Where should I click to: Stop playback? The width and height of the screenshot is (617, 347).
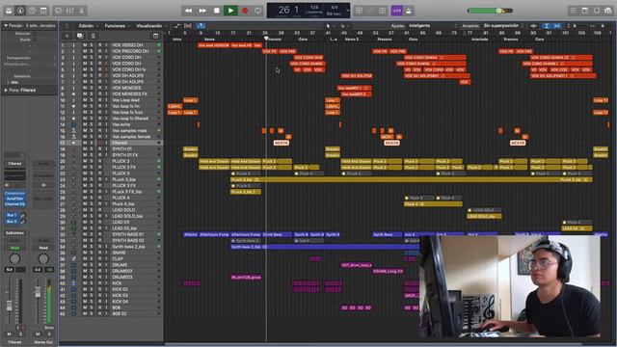click(216, 11)
